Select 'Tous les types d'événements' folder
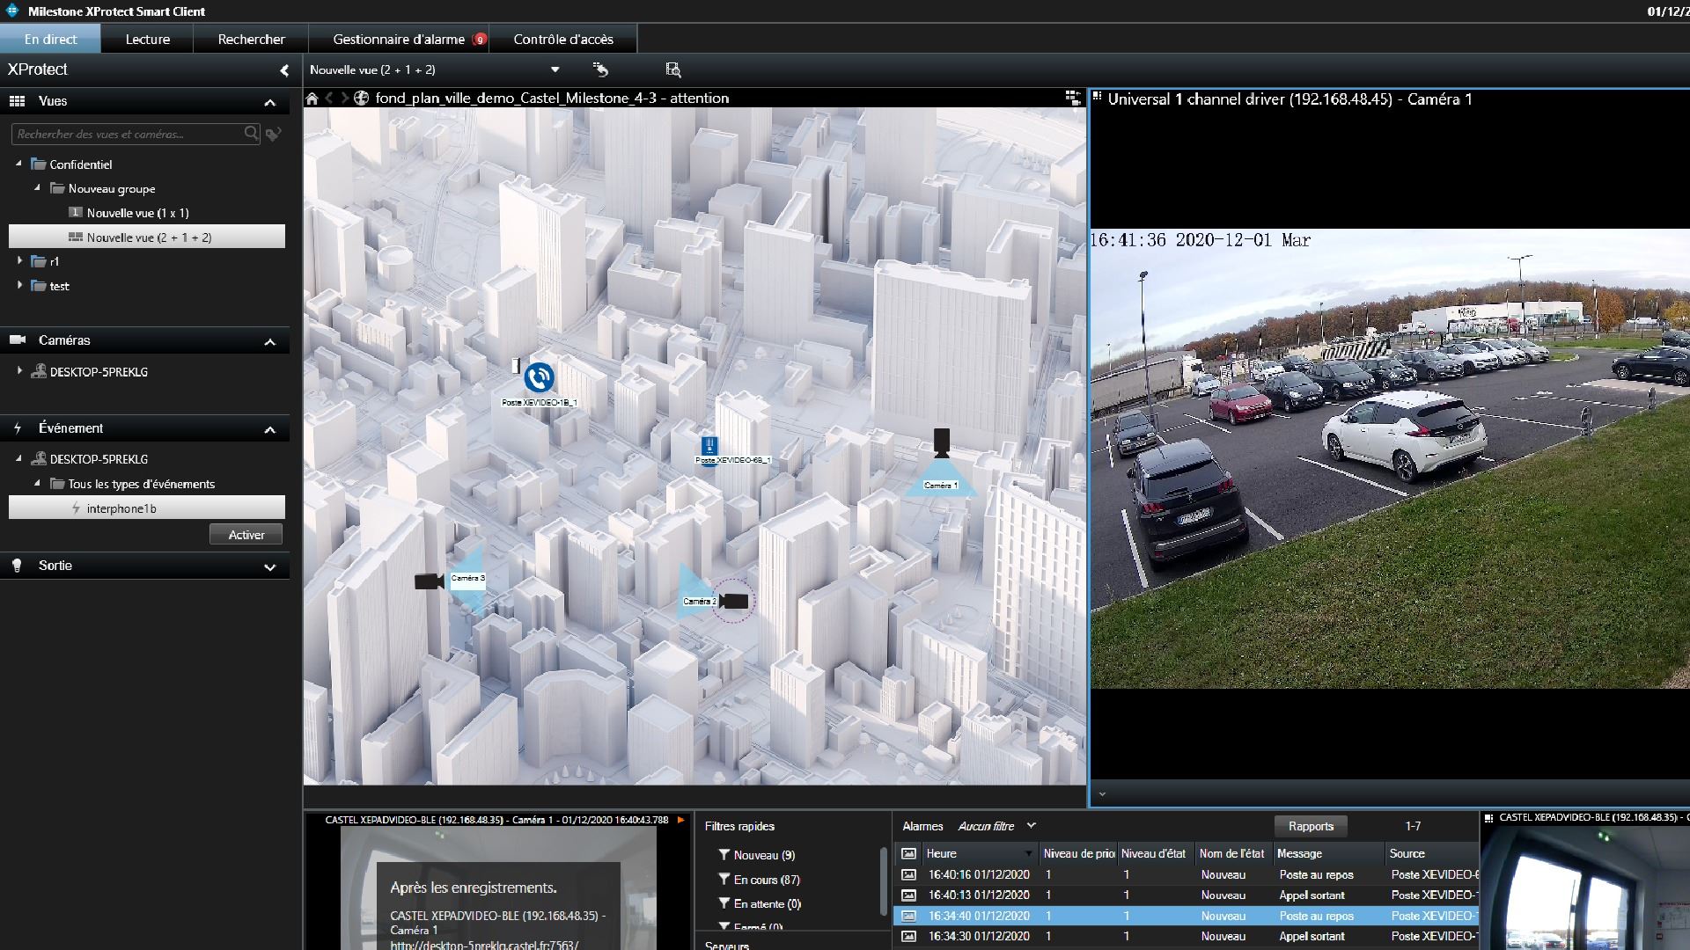Screen dimensions: 1690x950 tap(141, 484)
